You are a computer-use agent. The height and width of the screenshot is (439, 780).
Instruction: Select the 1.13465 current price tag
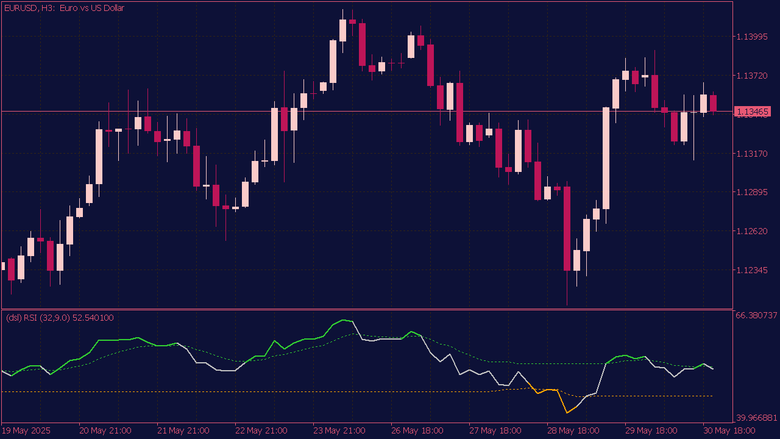coord(753,112)
